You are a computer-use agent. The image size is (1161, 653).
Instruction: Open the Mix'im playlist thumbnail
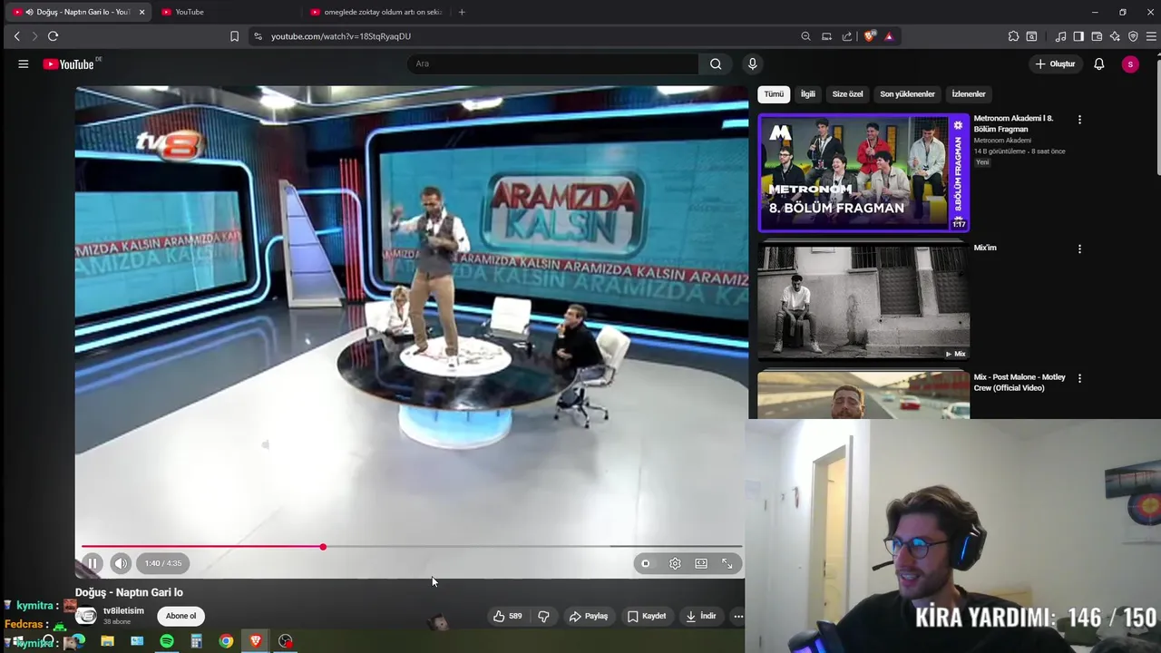pyautogui.click(x=863, y=301)
